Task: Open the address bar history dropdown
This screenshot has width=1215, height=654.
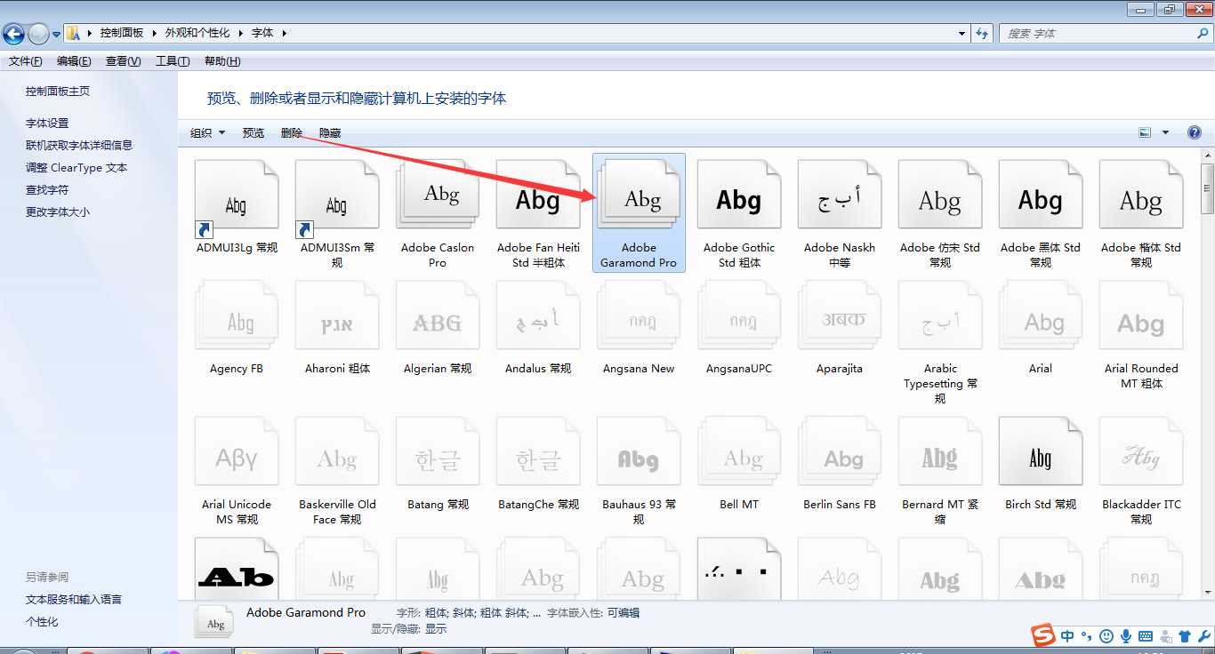Action: click(962, 33)
